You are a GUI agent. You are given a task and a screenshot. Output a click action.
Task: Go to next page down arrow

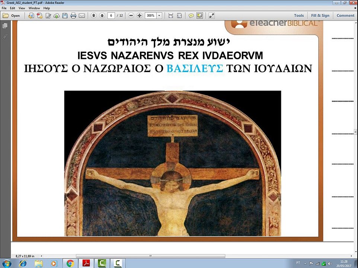[102, 16]
